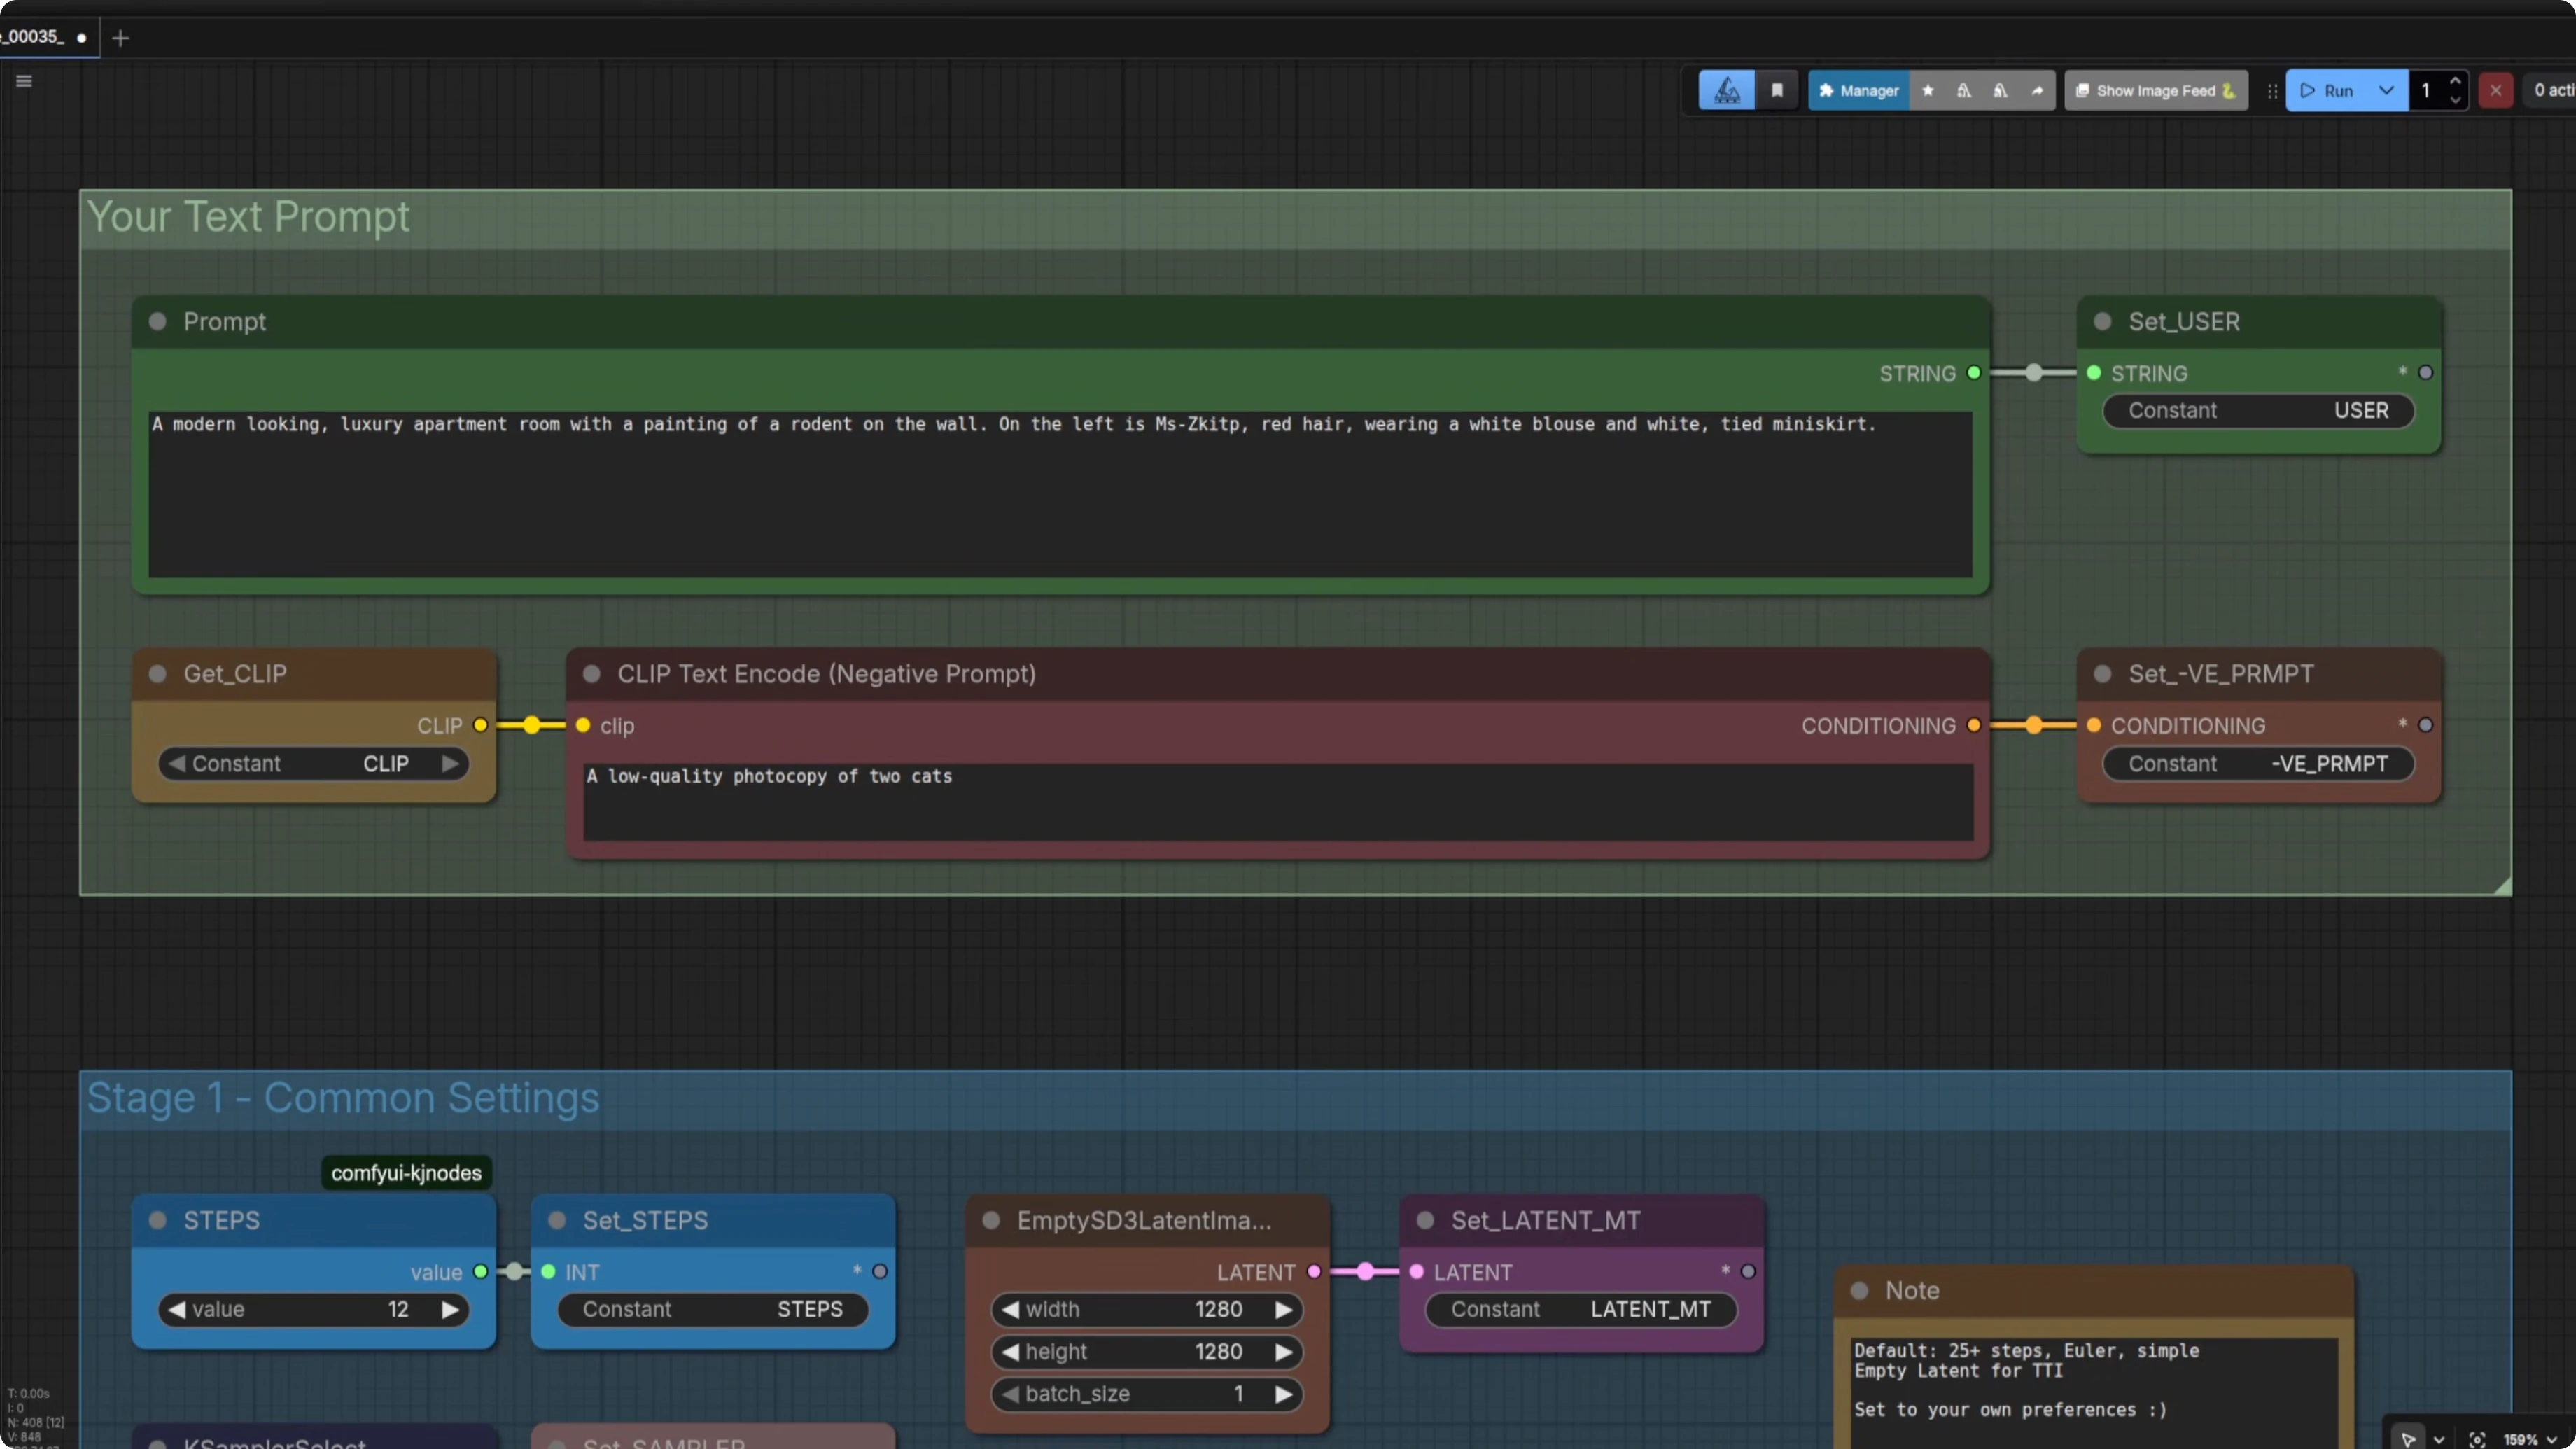Add a new workflow tab with plus
This screenshot has width=2576, height=1449.
[x=121, y=38]
